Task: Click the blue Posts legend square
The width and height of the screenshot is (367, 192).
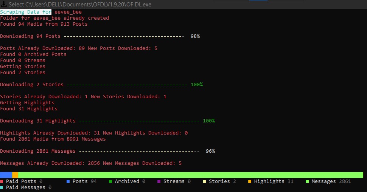Action: tap(68, 181)
